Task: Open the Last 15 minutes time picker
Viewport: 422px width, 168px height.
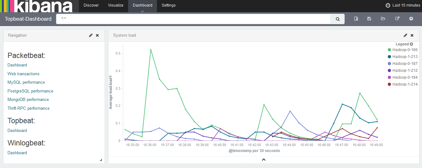Action: click(403, 5)
